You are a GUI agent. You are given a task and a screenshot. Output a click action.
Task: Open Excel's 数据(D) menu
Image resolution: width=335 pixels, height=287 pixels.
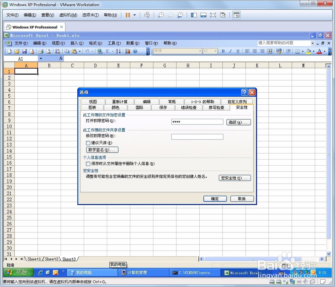[133, 43]
